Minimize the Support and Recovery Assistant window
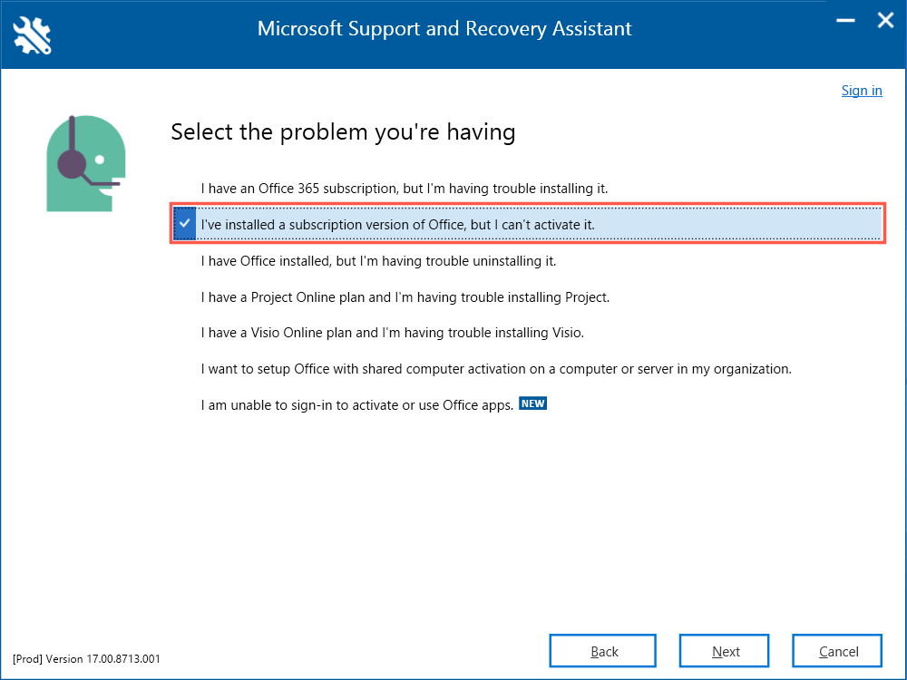The image size is (907, 680). [844, 21]
